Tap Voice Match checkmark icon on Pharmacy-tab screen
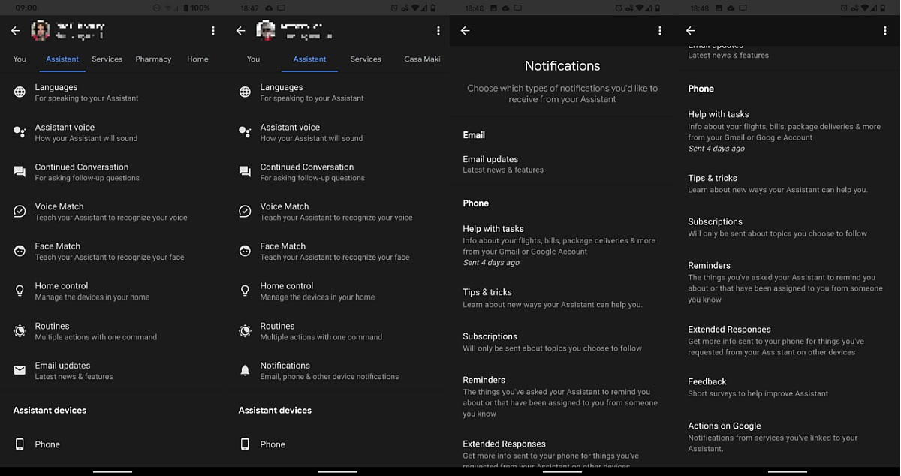Screen dimensions: 901x476 tap(20, 212)
